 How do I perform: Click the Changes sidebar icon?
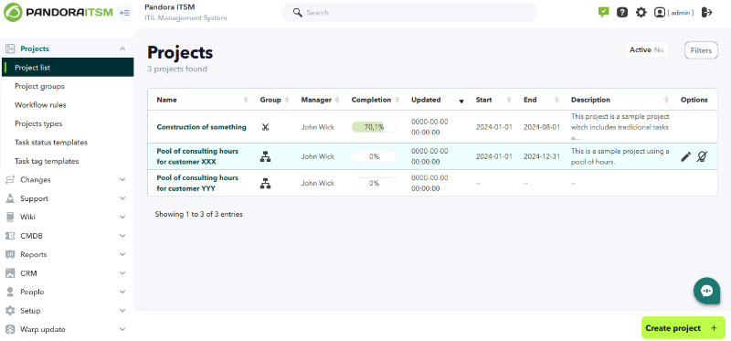(10, 179)
